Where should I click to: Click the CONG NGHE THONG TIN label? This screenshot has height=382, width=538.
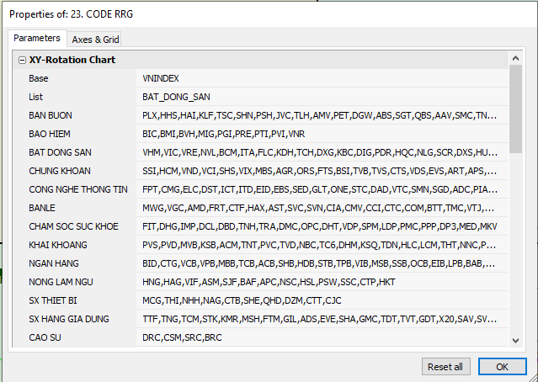pyautogui.click(x=78, y=189)
